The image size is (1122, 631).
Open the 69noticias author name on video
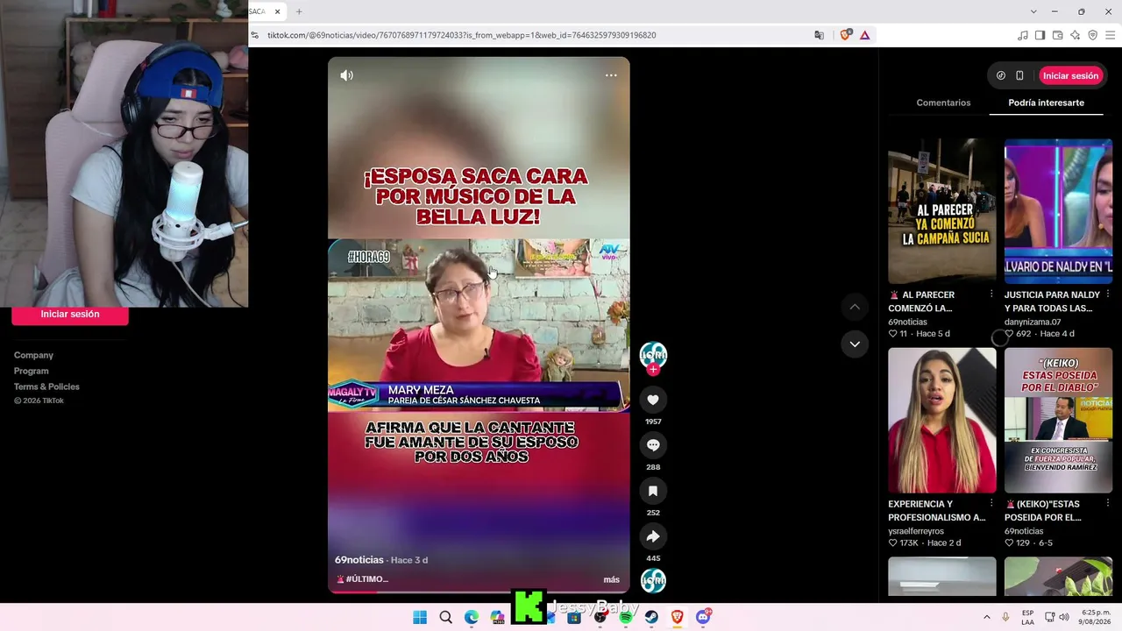[359, 560]
